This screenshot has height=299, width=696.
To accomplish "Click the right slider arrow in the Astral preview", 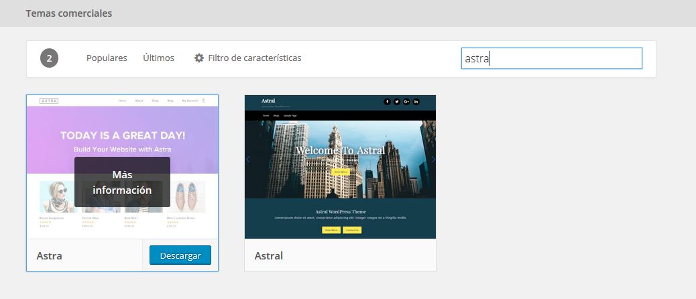I will click(432, 160).
